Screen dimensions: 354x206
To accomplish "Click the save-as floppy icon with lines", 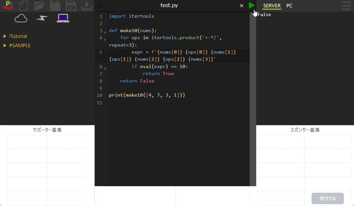I will pos(71,6).
